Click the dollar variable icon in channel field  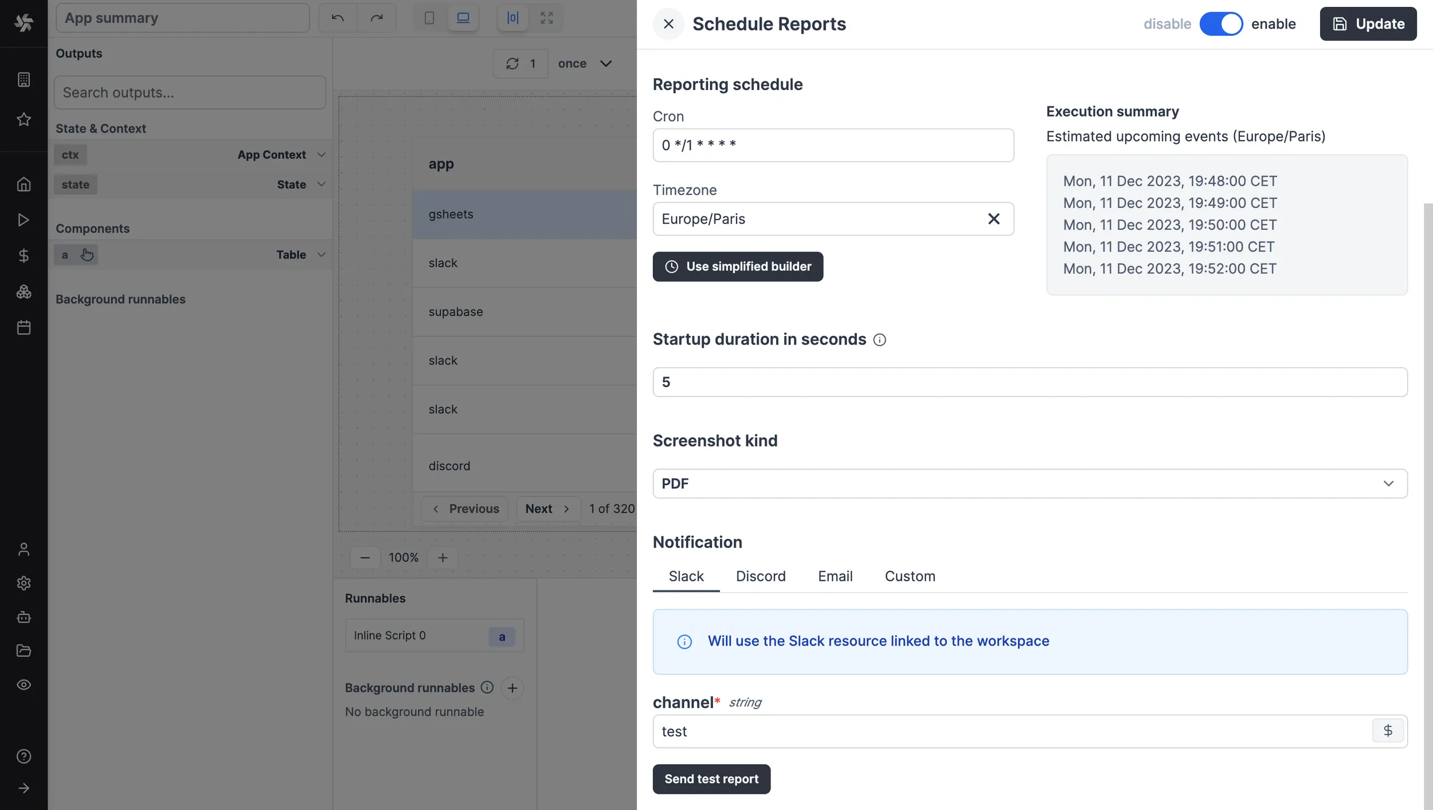click(x=1388, y=731)
